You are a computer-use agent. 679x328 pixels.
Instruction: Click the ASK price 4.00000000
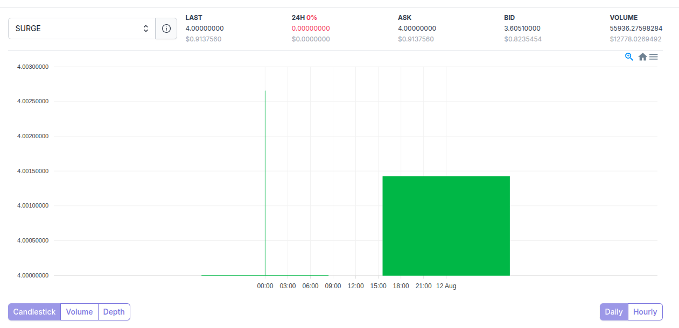click(417, 28)
